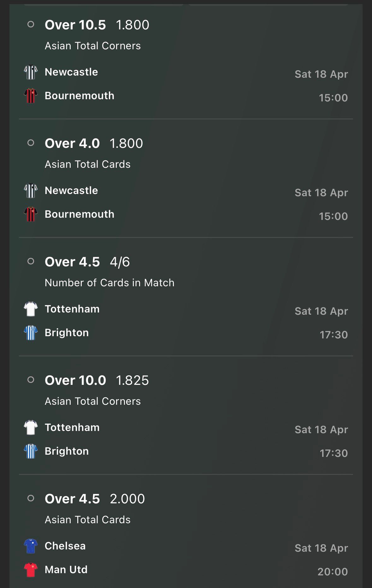Click Newcastle's striped shirt under Over 4.0

coord(31,191)
